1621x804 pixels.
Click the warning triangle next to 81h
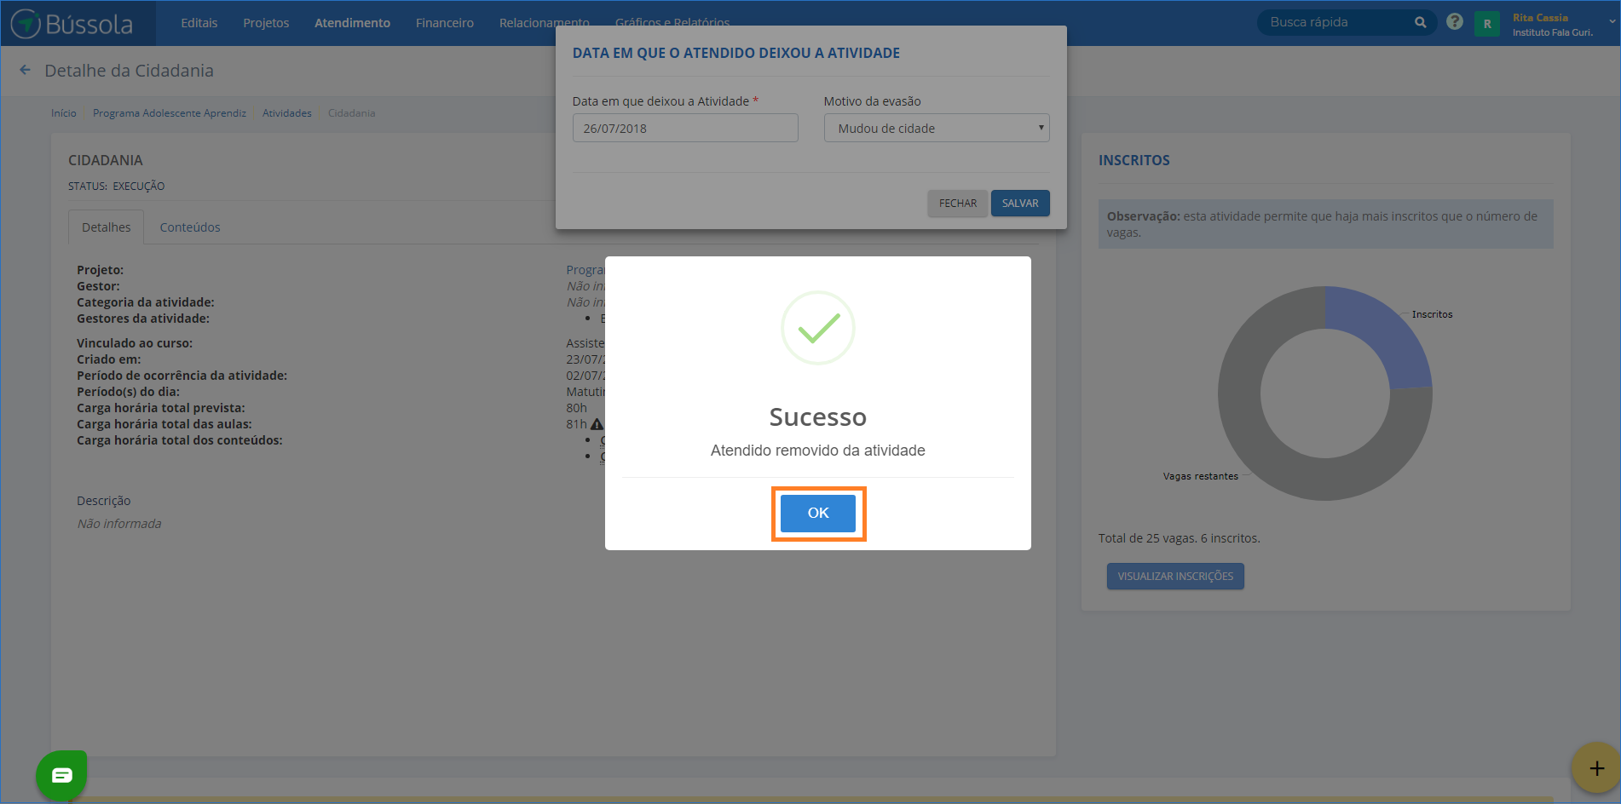coord(597,424)
